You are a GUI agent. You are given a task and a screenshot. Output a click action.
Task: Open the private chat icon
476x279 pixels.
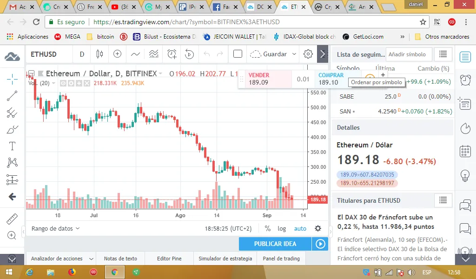point(465,228)
